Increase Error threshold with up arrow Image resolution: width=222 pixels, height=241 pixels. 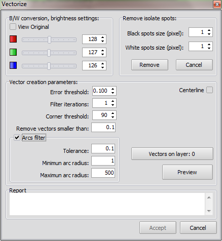click(x=113, y=89)
